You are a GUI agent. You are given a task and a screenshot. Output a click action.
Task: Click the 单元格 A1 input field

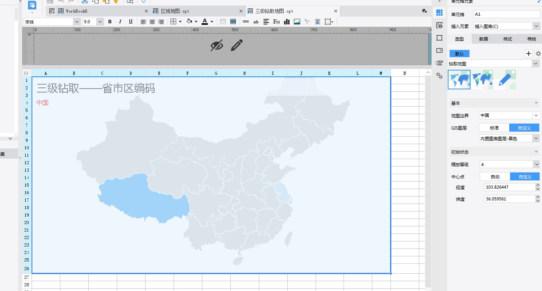[x=506, y=14]
